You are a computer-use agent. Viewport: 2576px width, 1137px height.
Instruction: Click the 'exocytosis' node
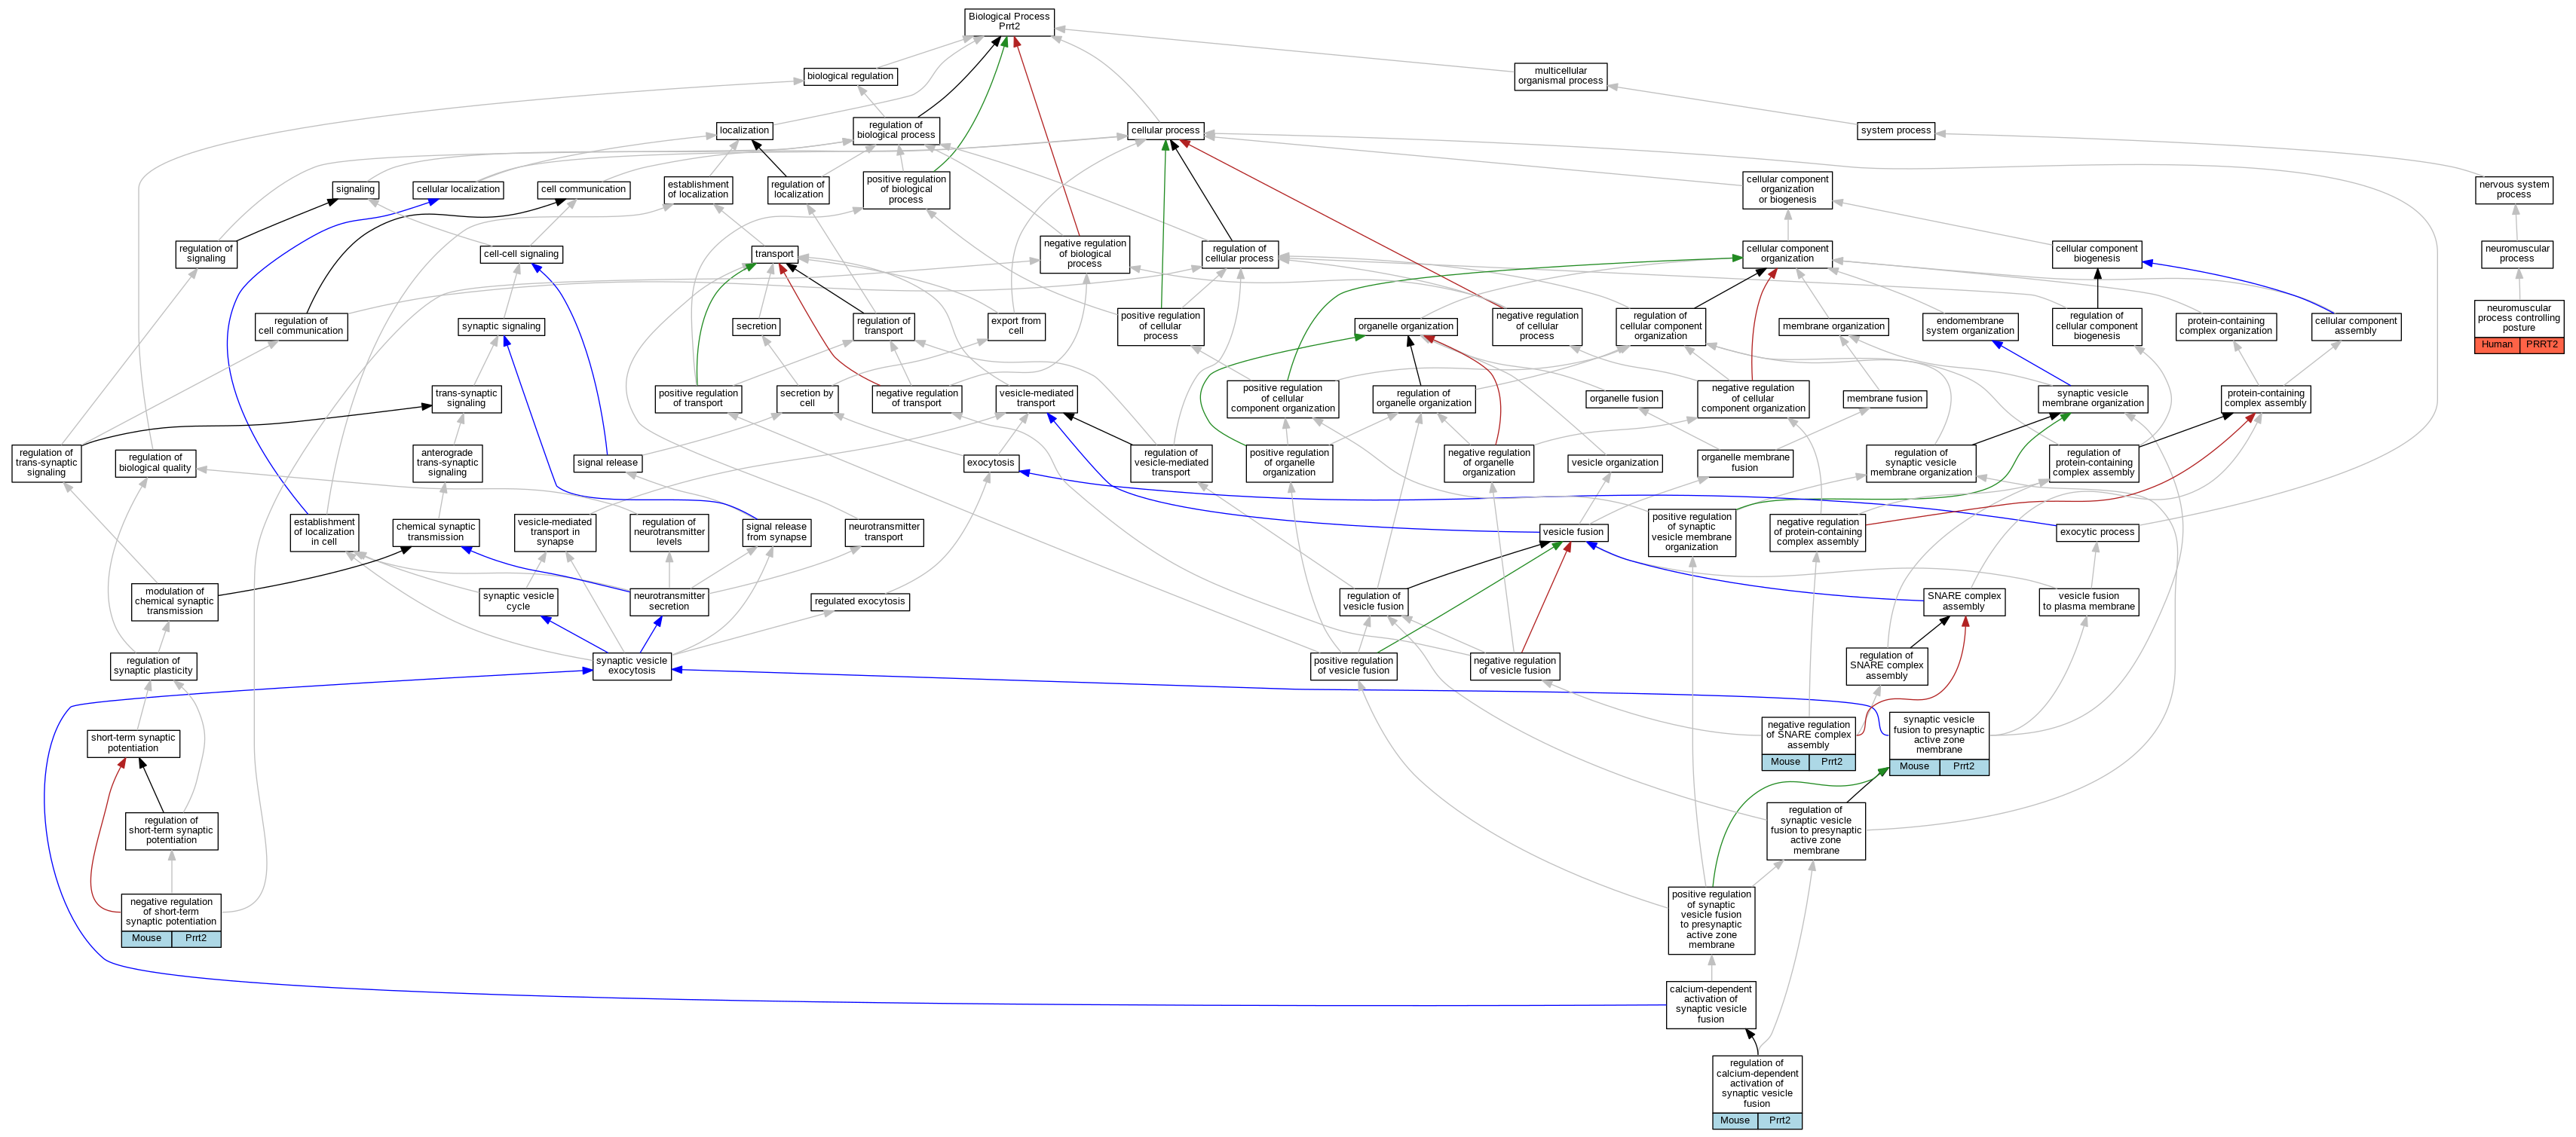pos(991,463)
